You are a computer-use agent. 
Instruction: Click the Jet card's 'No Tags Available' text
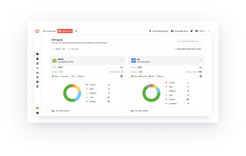(x=141, y=111)
